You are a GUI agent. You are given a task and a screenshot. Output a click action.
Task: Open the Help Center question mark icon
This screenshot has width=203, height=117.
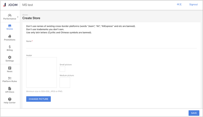10,99
